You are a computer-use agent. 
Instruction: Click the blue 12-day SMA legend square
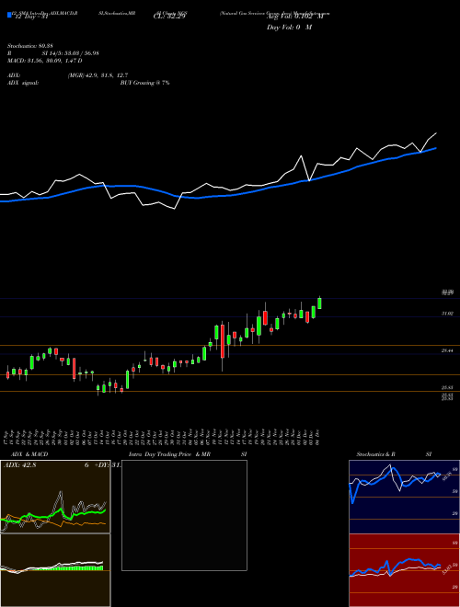tap(9, 15)
